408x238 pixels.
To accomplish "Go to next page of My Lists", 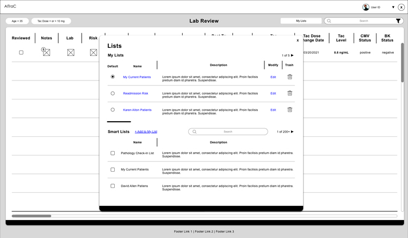I will [x=292, y=55].
